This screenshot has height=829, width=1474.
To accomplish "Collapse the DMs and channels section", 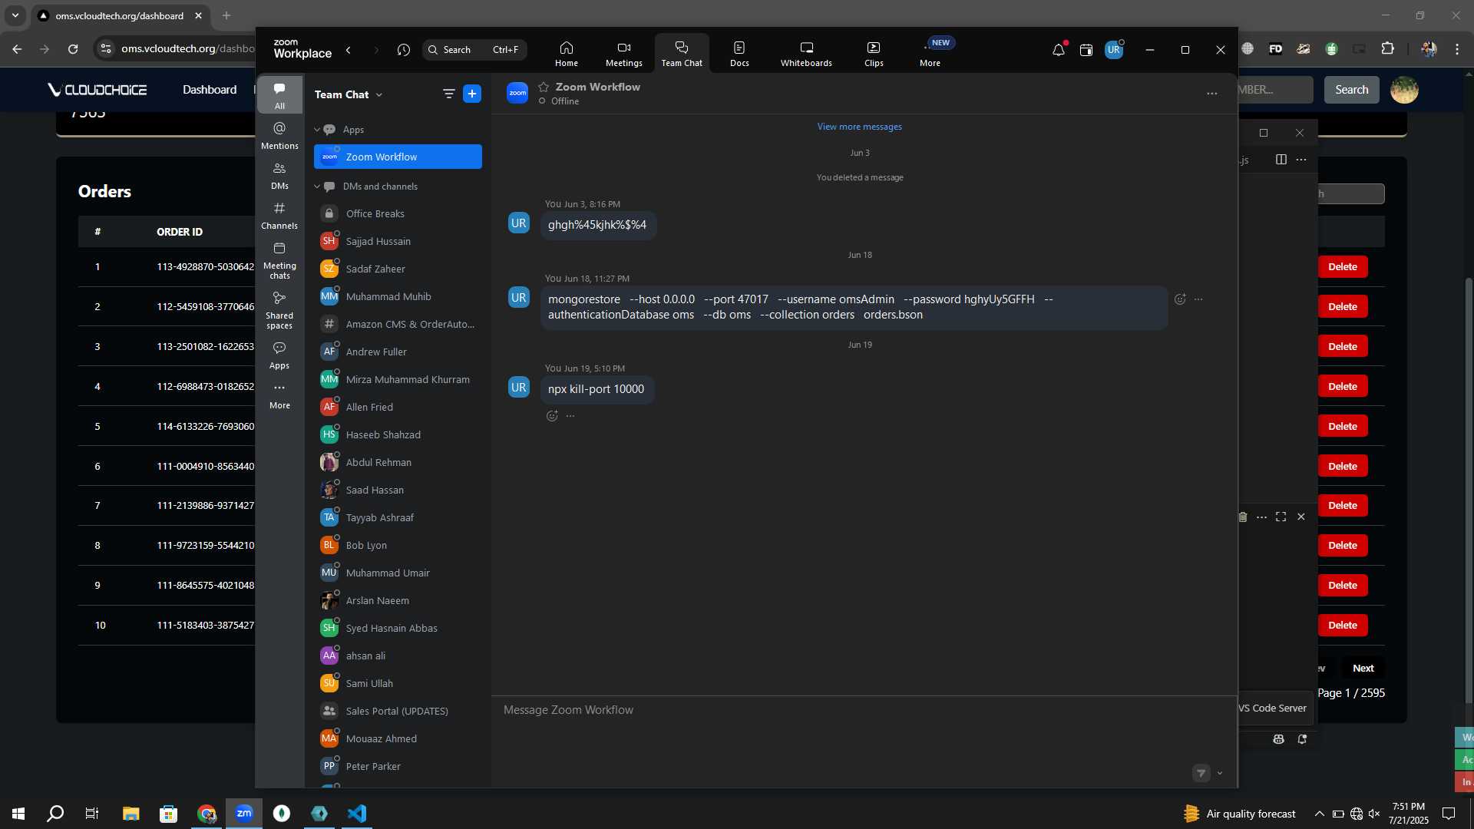I will point(317,187).
